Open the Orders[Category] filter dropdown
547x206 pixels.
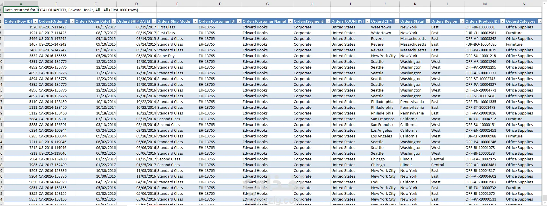(x=540, y=21)
